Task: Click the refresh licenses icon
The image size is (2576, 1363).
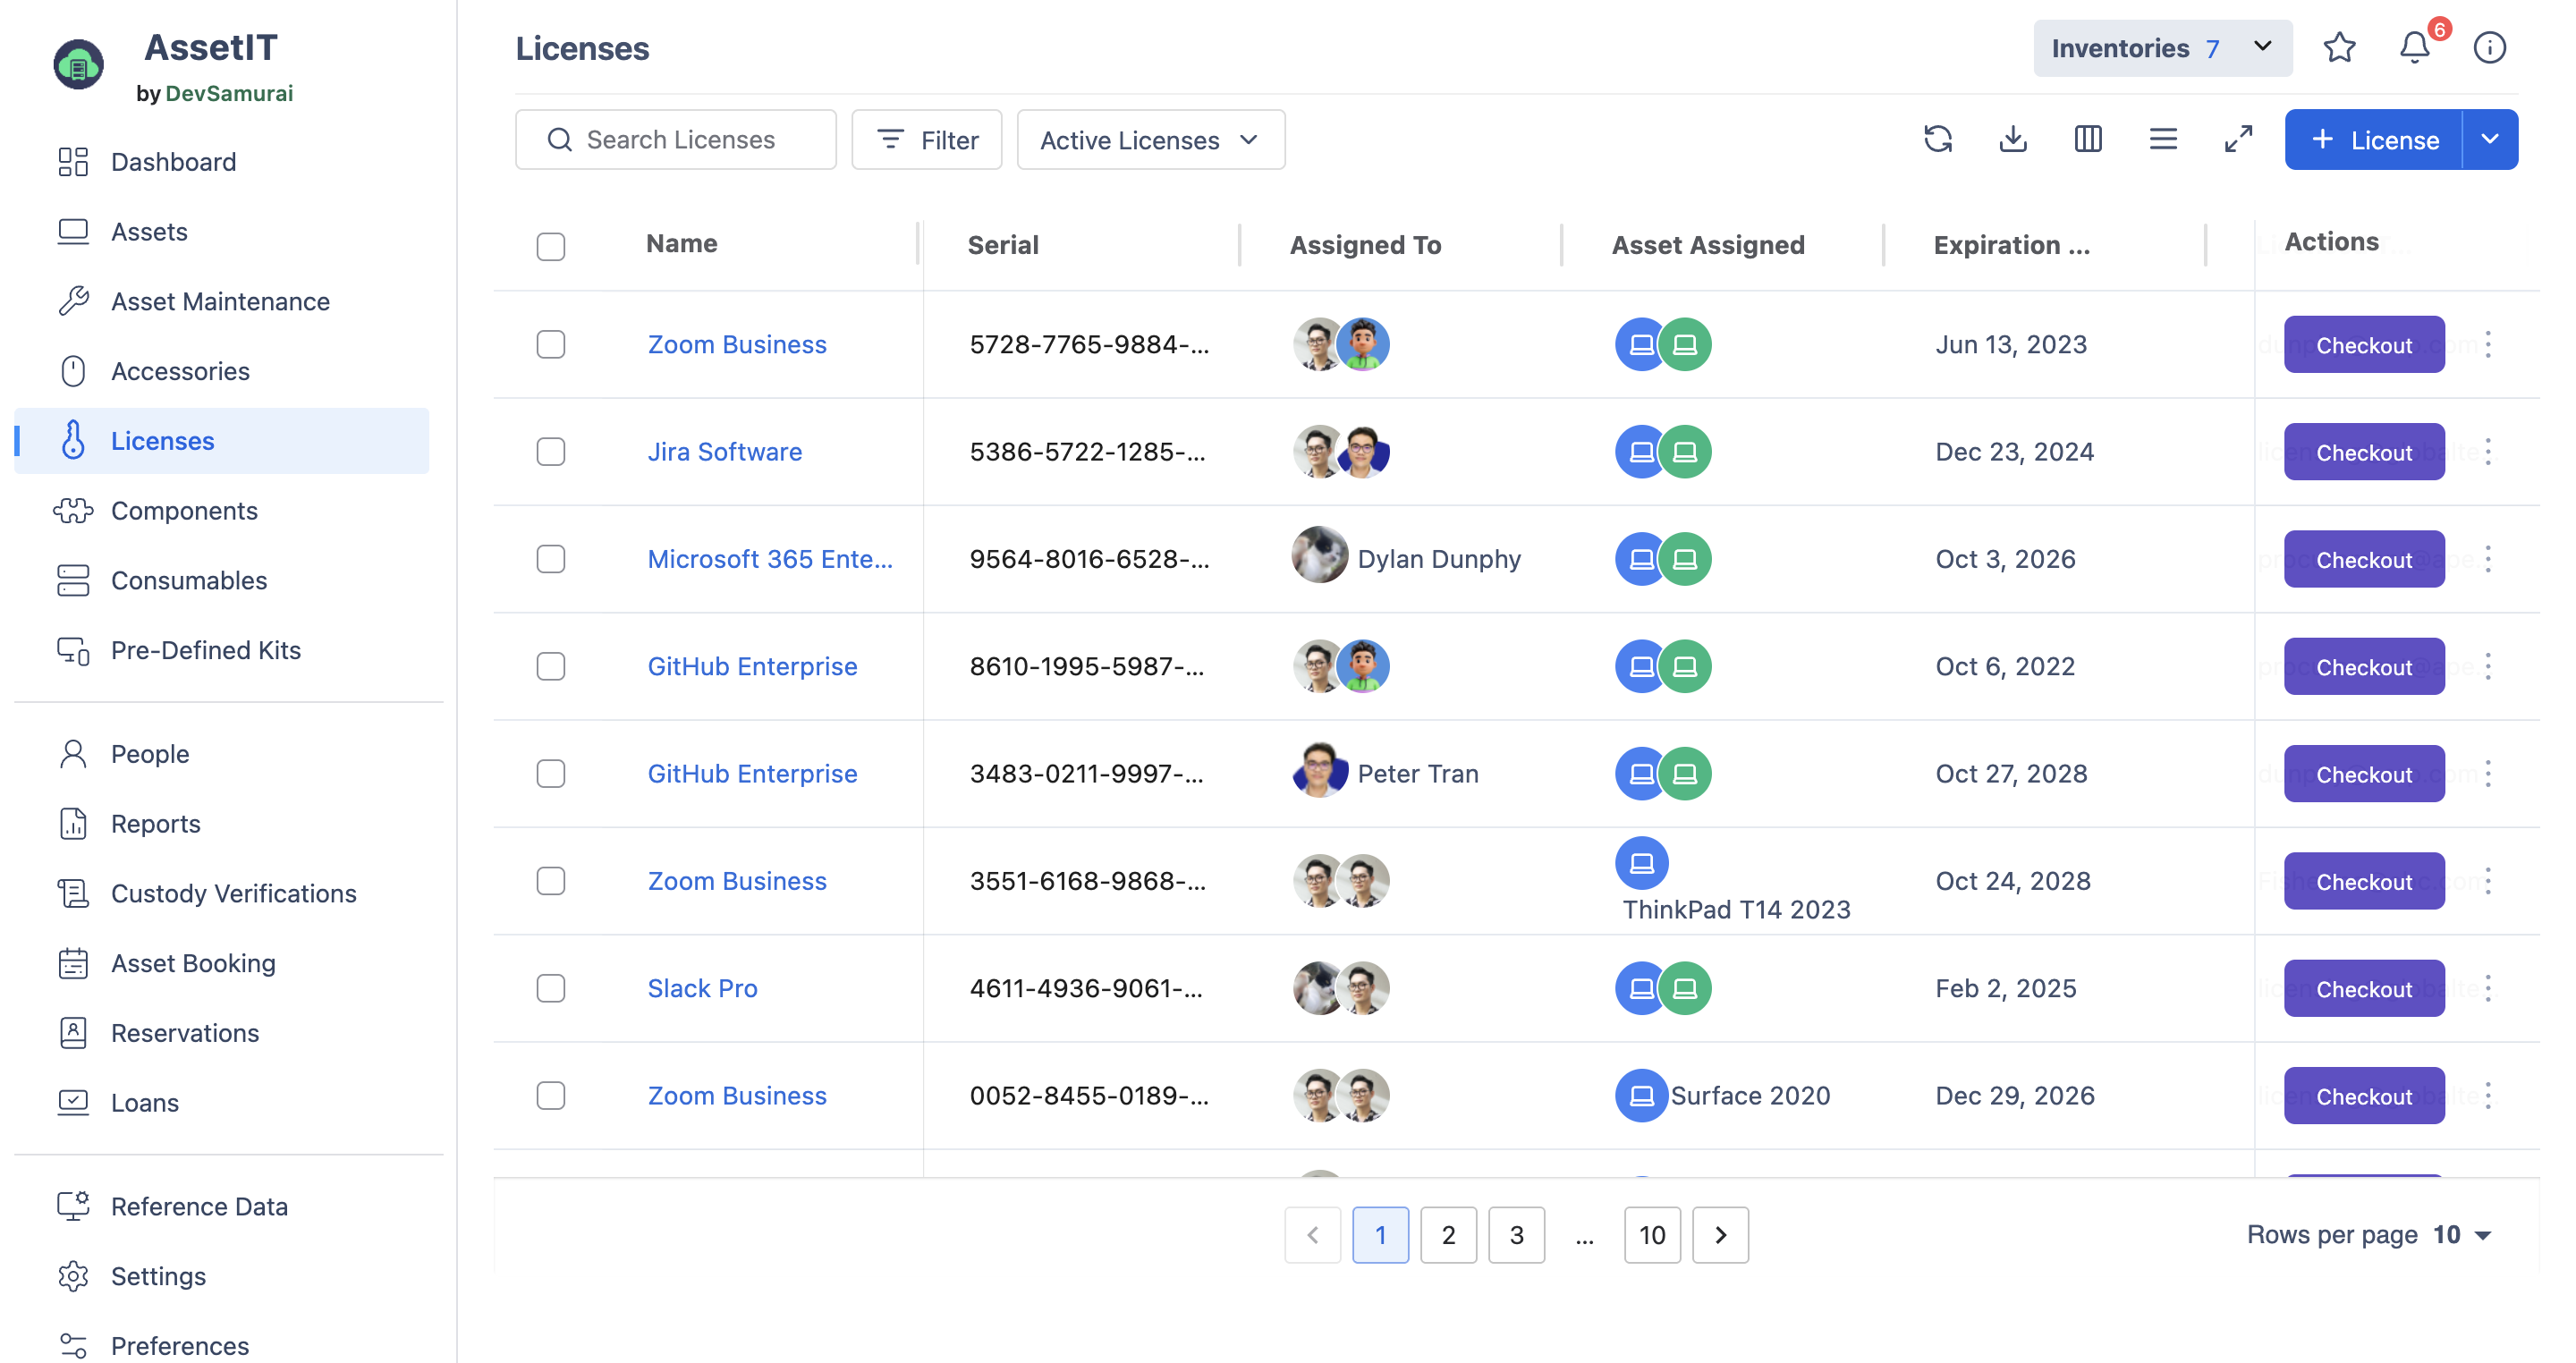Action: [x=1938, y=139]
